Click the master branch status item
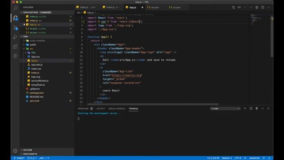 pyautogui.click(x=19, y=158)
